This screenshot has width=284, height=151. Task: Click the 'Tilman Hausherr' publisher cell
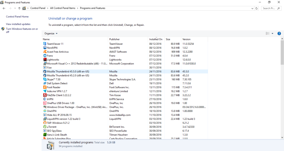tap(118, 135)
